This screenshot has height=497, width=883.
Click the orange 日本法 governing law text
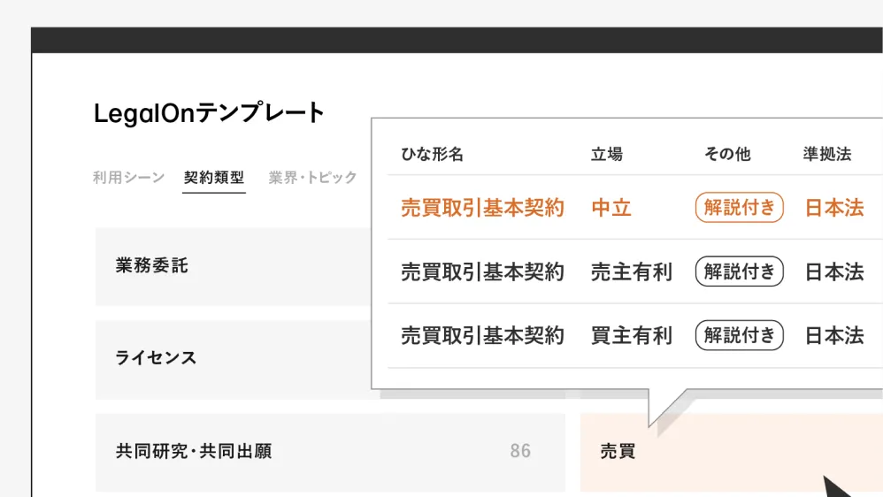tap(833, 209)
